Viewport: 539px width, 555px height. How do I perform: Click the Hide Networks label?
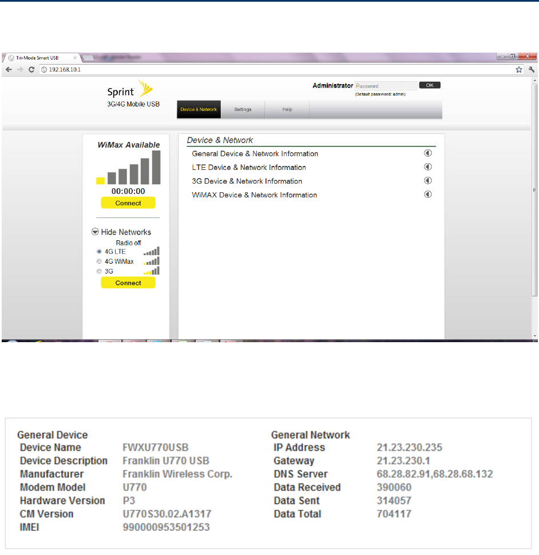pyautogui.click(x=126, y=232)
